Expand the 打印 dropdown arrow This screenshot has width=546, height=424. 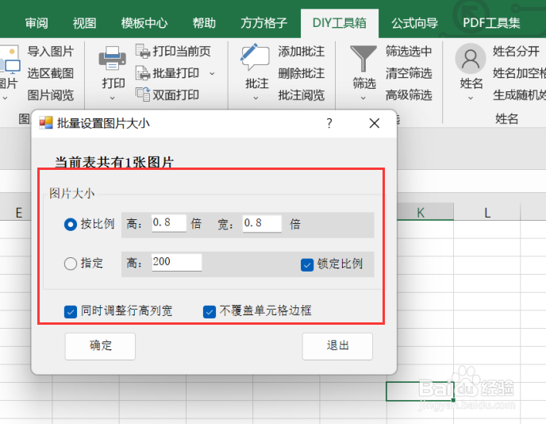(112, 98)
